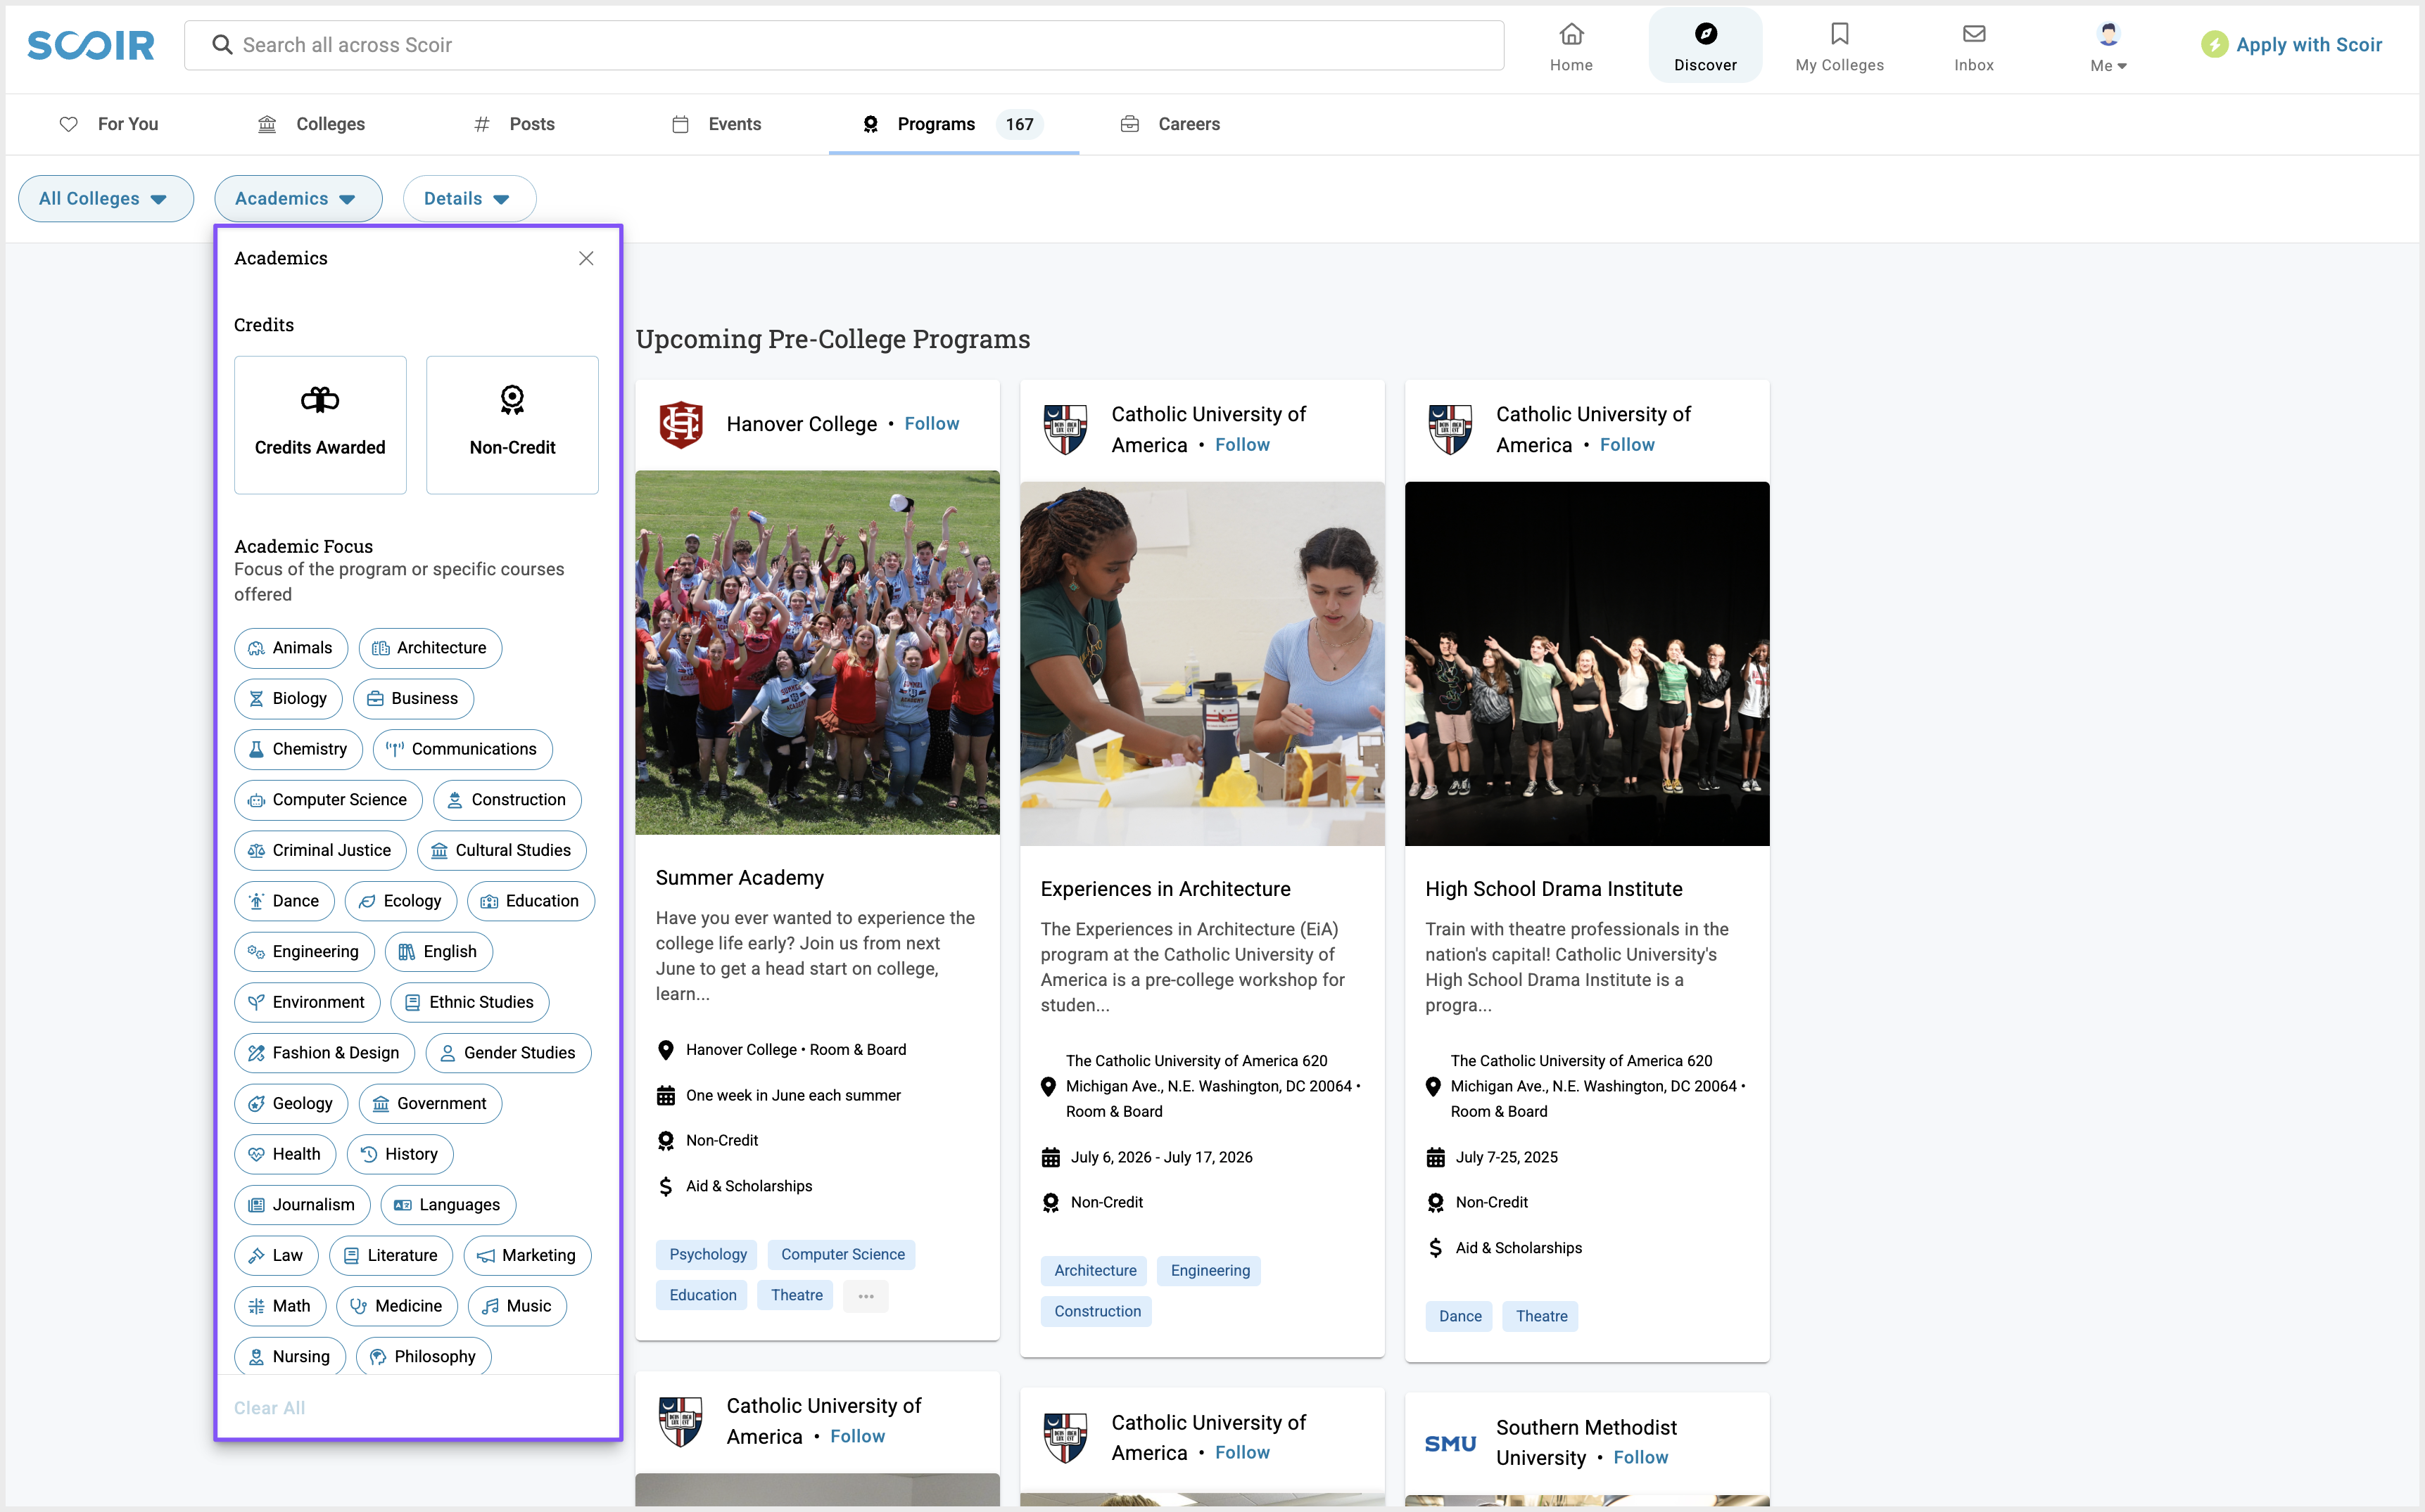Open the Home icon in top navigation
The height and width of the screenshot is (1512, 2425).
pos(1571,35)
